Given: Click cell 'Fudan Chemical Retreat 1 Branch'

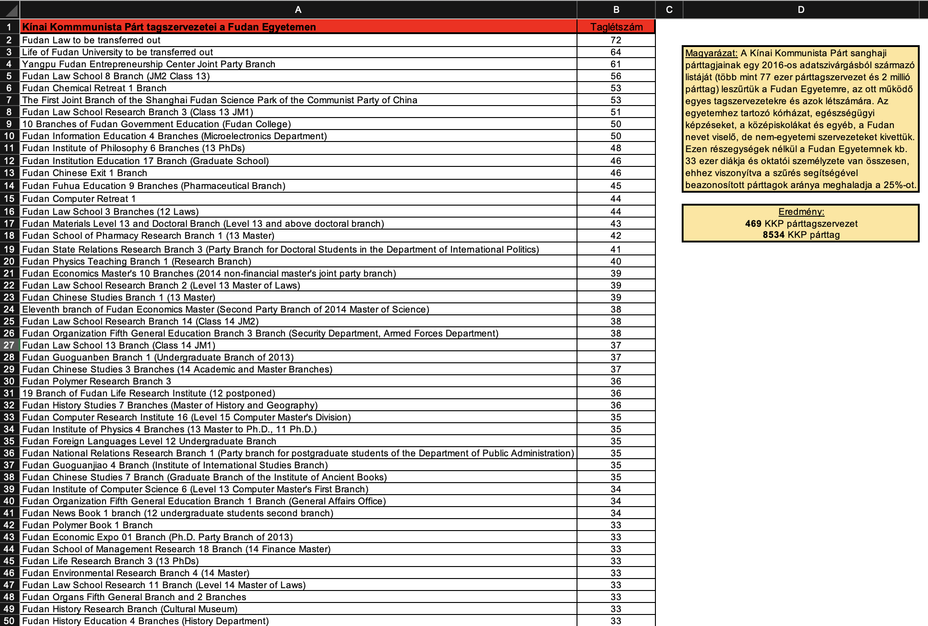Looking at the screenshot, I should tap(298, 88).
